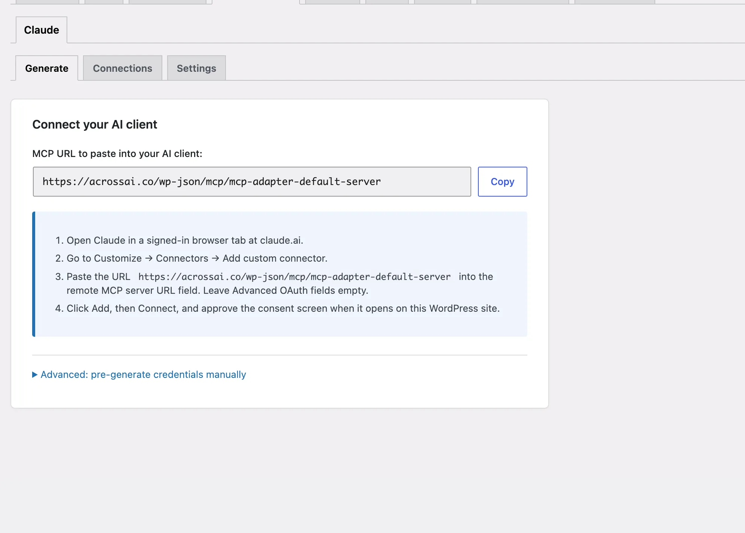Open the Settings tab
This screenshot has width=745, height=533.
pos(196,68)
